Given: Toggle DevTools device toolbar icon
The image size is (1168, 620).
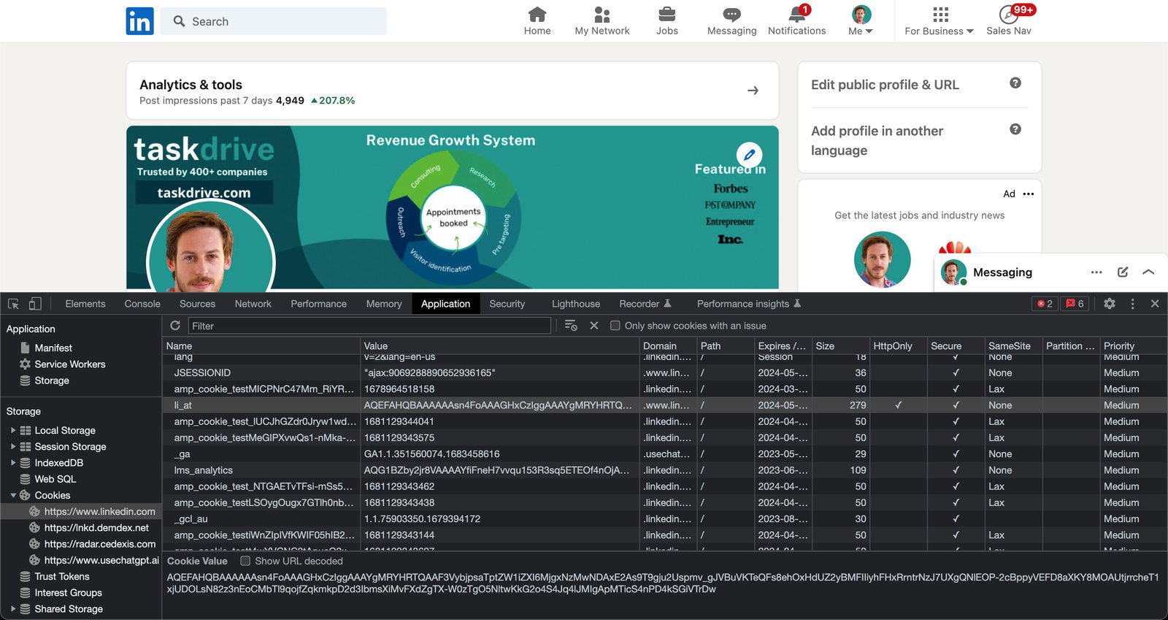Looking at the screenshot, I should click(x=35, y=304).
